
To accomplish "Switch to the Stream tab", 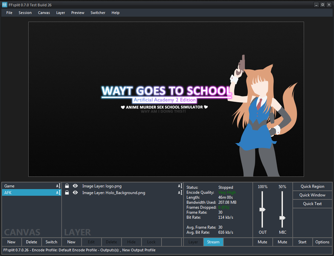I will coord(213,242).
